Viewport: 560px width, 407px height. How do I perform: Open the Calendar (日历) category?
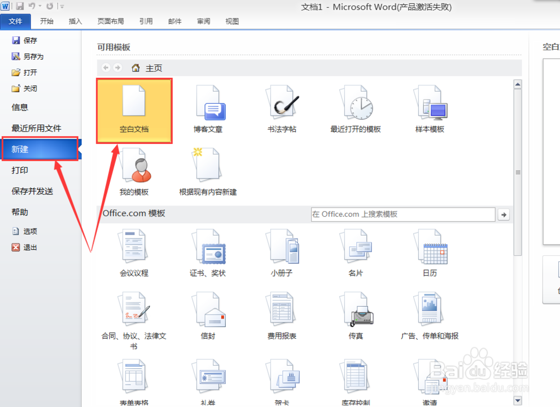430,254
